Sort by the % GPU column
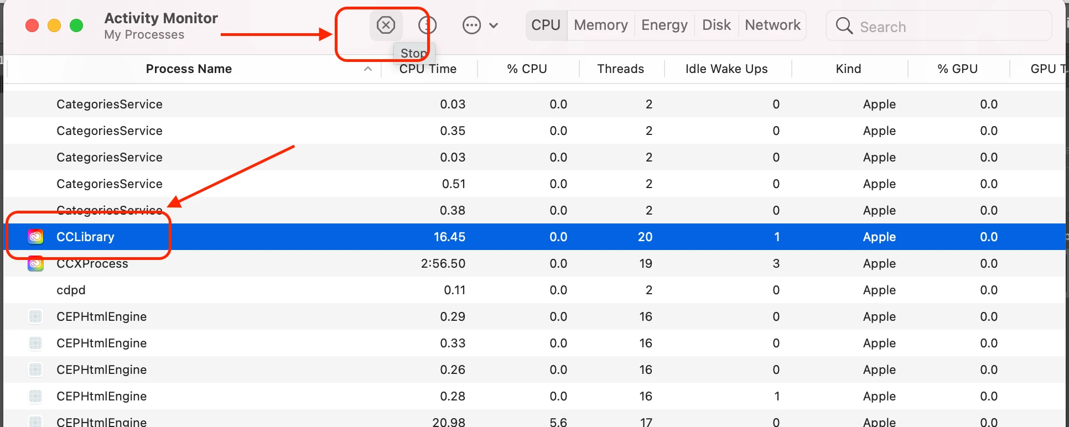This screenshot has height=427, width=1069. pos(957,69)
